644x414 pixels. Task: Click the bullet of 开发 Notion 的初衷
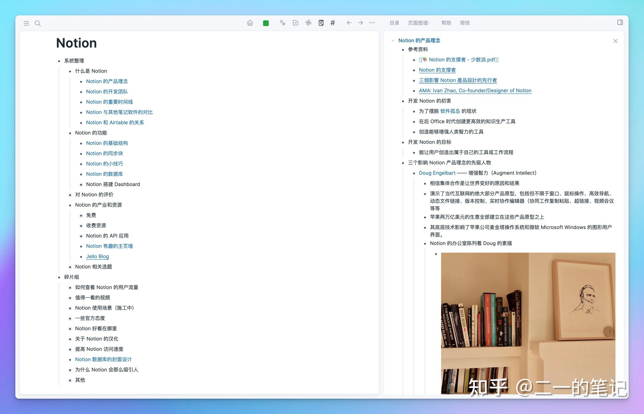pos(403,101)
